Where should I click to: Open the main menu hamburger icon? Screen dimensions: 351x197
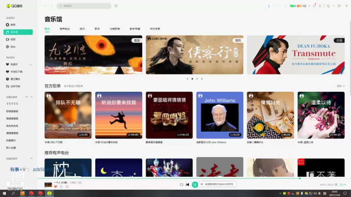pos(320,6)
